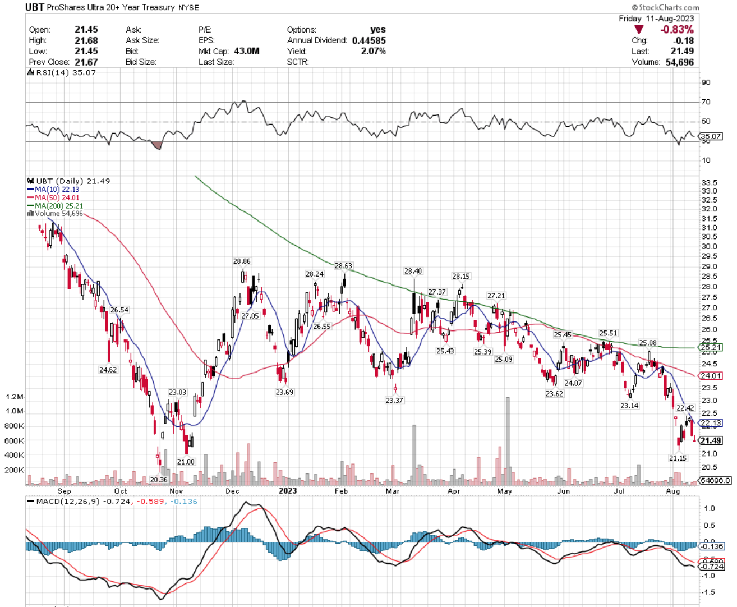Click the 2023 year label on time axis

[288, 491]
